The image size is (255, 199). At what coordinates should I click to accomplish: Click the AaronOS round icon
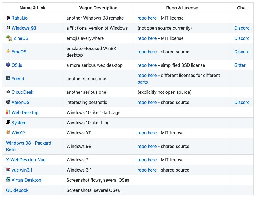8,102
